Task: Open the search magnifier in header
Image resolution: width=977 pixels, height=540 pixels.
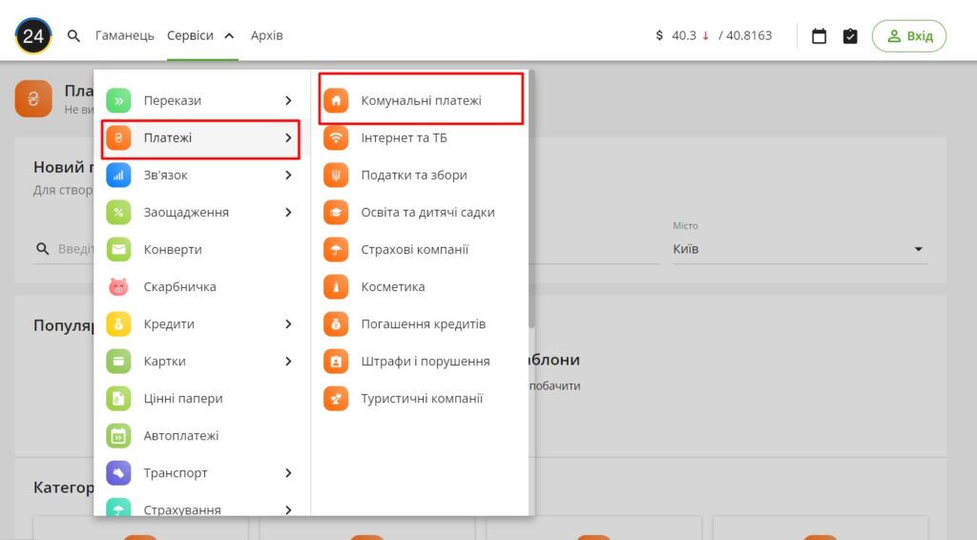Action: (73, 36)
